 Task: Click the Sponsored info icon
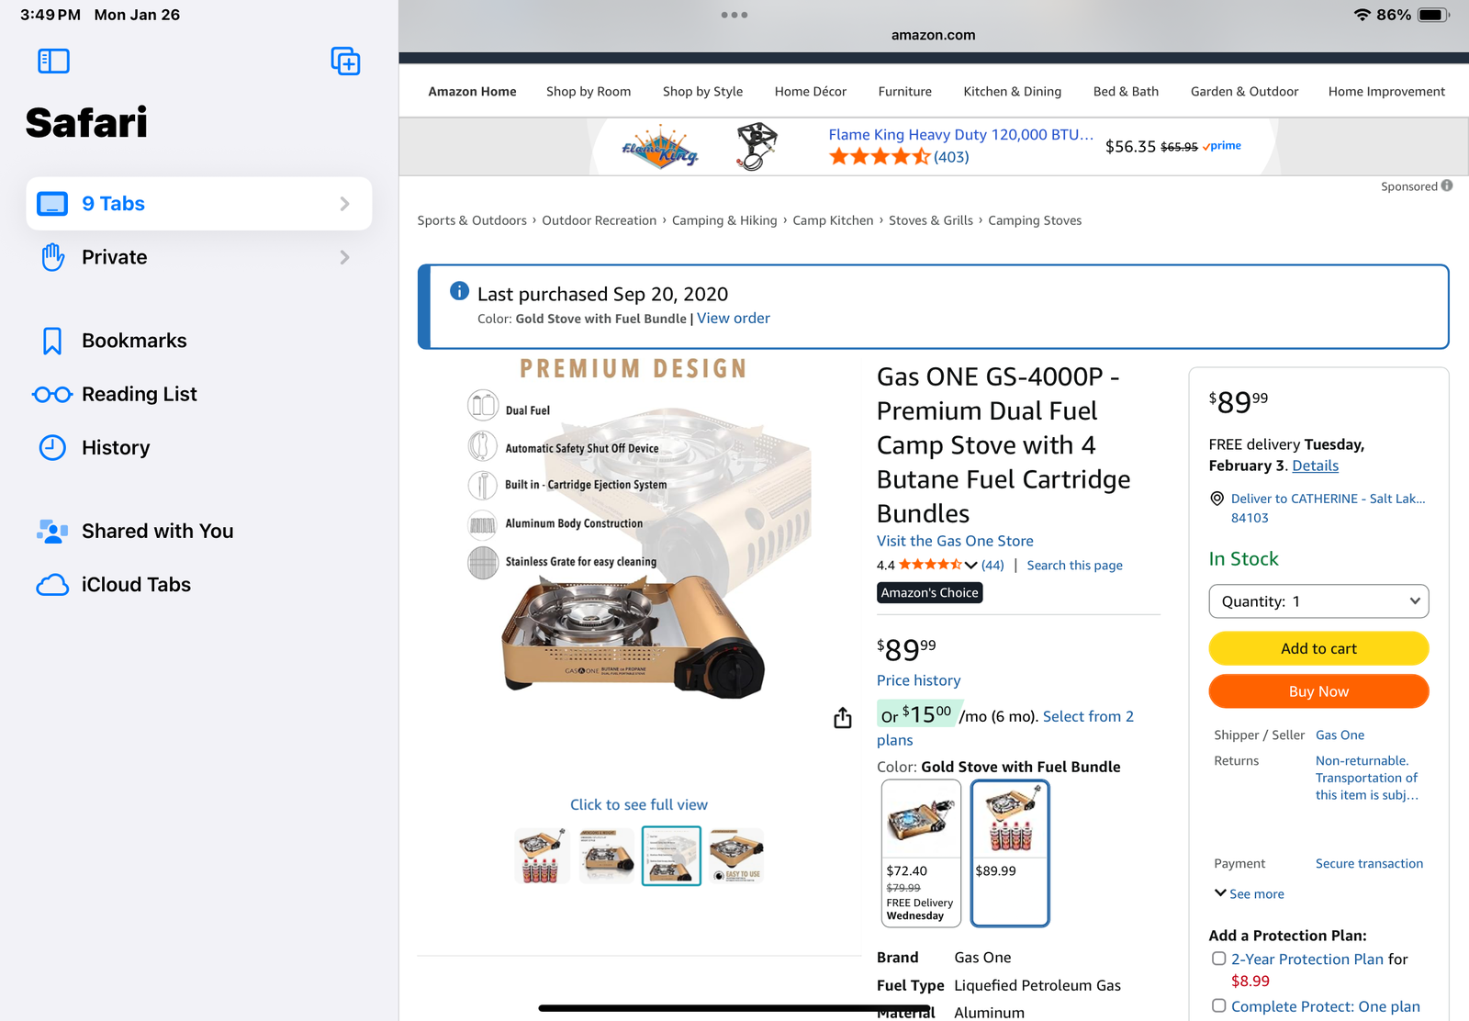click(1447, 185)
